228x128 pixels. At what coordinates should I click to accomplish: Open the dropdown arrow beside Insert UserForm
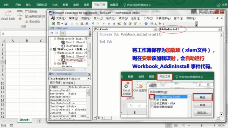pyautogui.click(x=62, y=23)
